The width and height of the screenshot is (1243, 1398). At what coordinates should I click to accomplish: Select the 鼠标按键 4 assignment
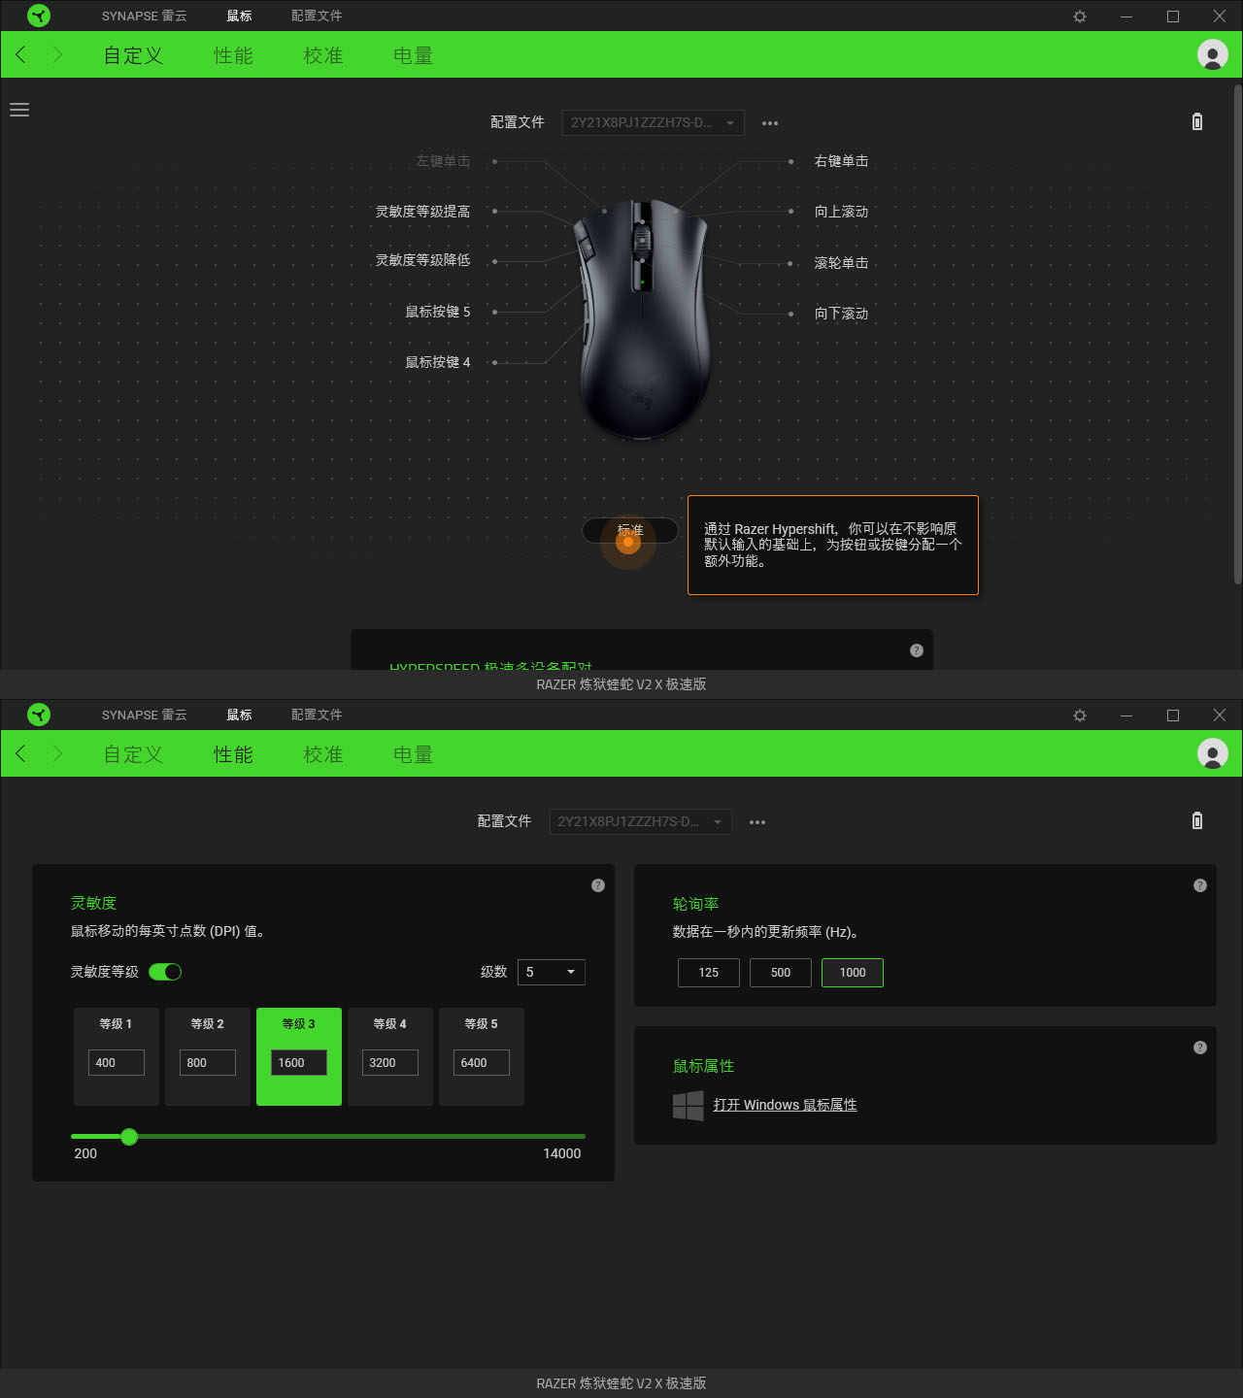(x=437, y=362)
